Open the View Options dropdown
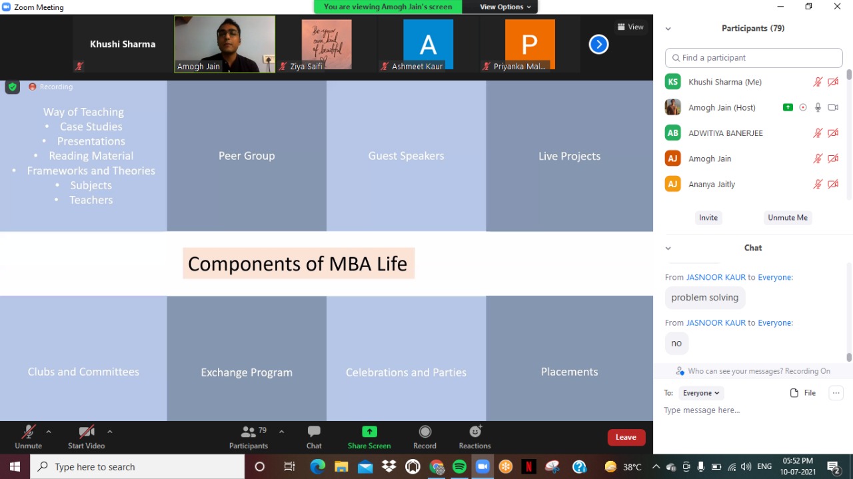The width and height of the screenshot is (853, 479). (506, 7)
